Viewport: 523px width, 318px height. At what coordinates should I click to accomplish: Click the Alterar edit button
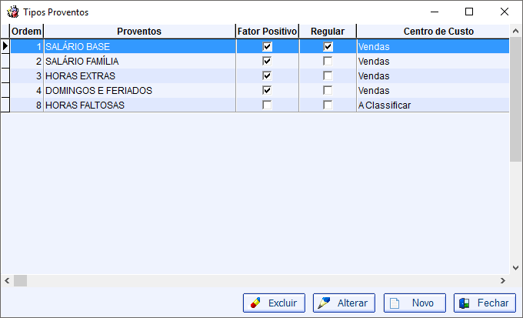pos(344,303)
